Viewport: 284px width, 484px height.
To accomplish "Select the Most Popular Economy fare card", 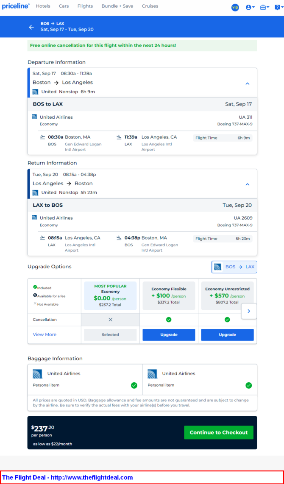I will [x=110, y=296].
